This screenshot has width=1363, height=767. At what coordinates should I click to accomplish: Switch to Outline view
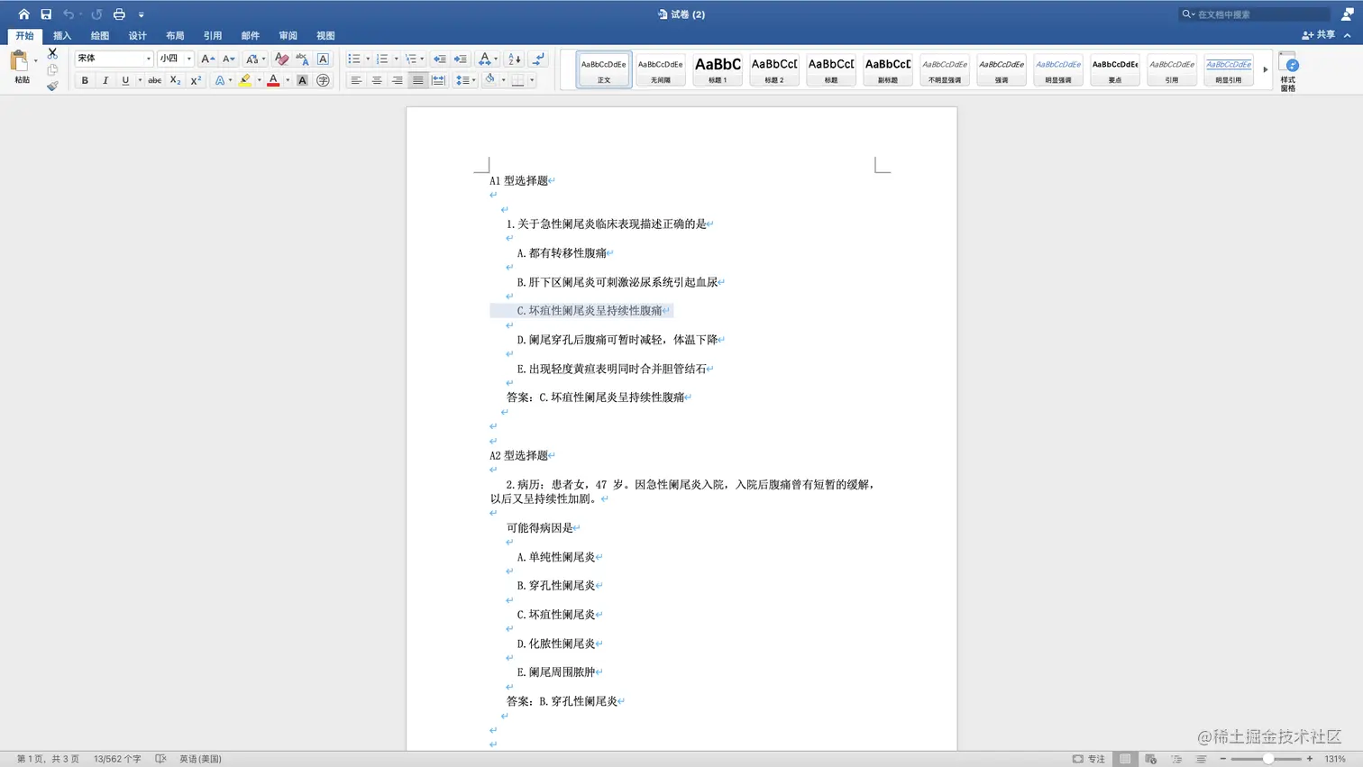pyautogui.click(x=1176, y=759)
